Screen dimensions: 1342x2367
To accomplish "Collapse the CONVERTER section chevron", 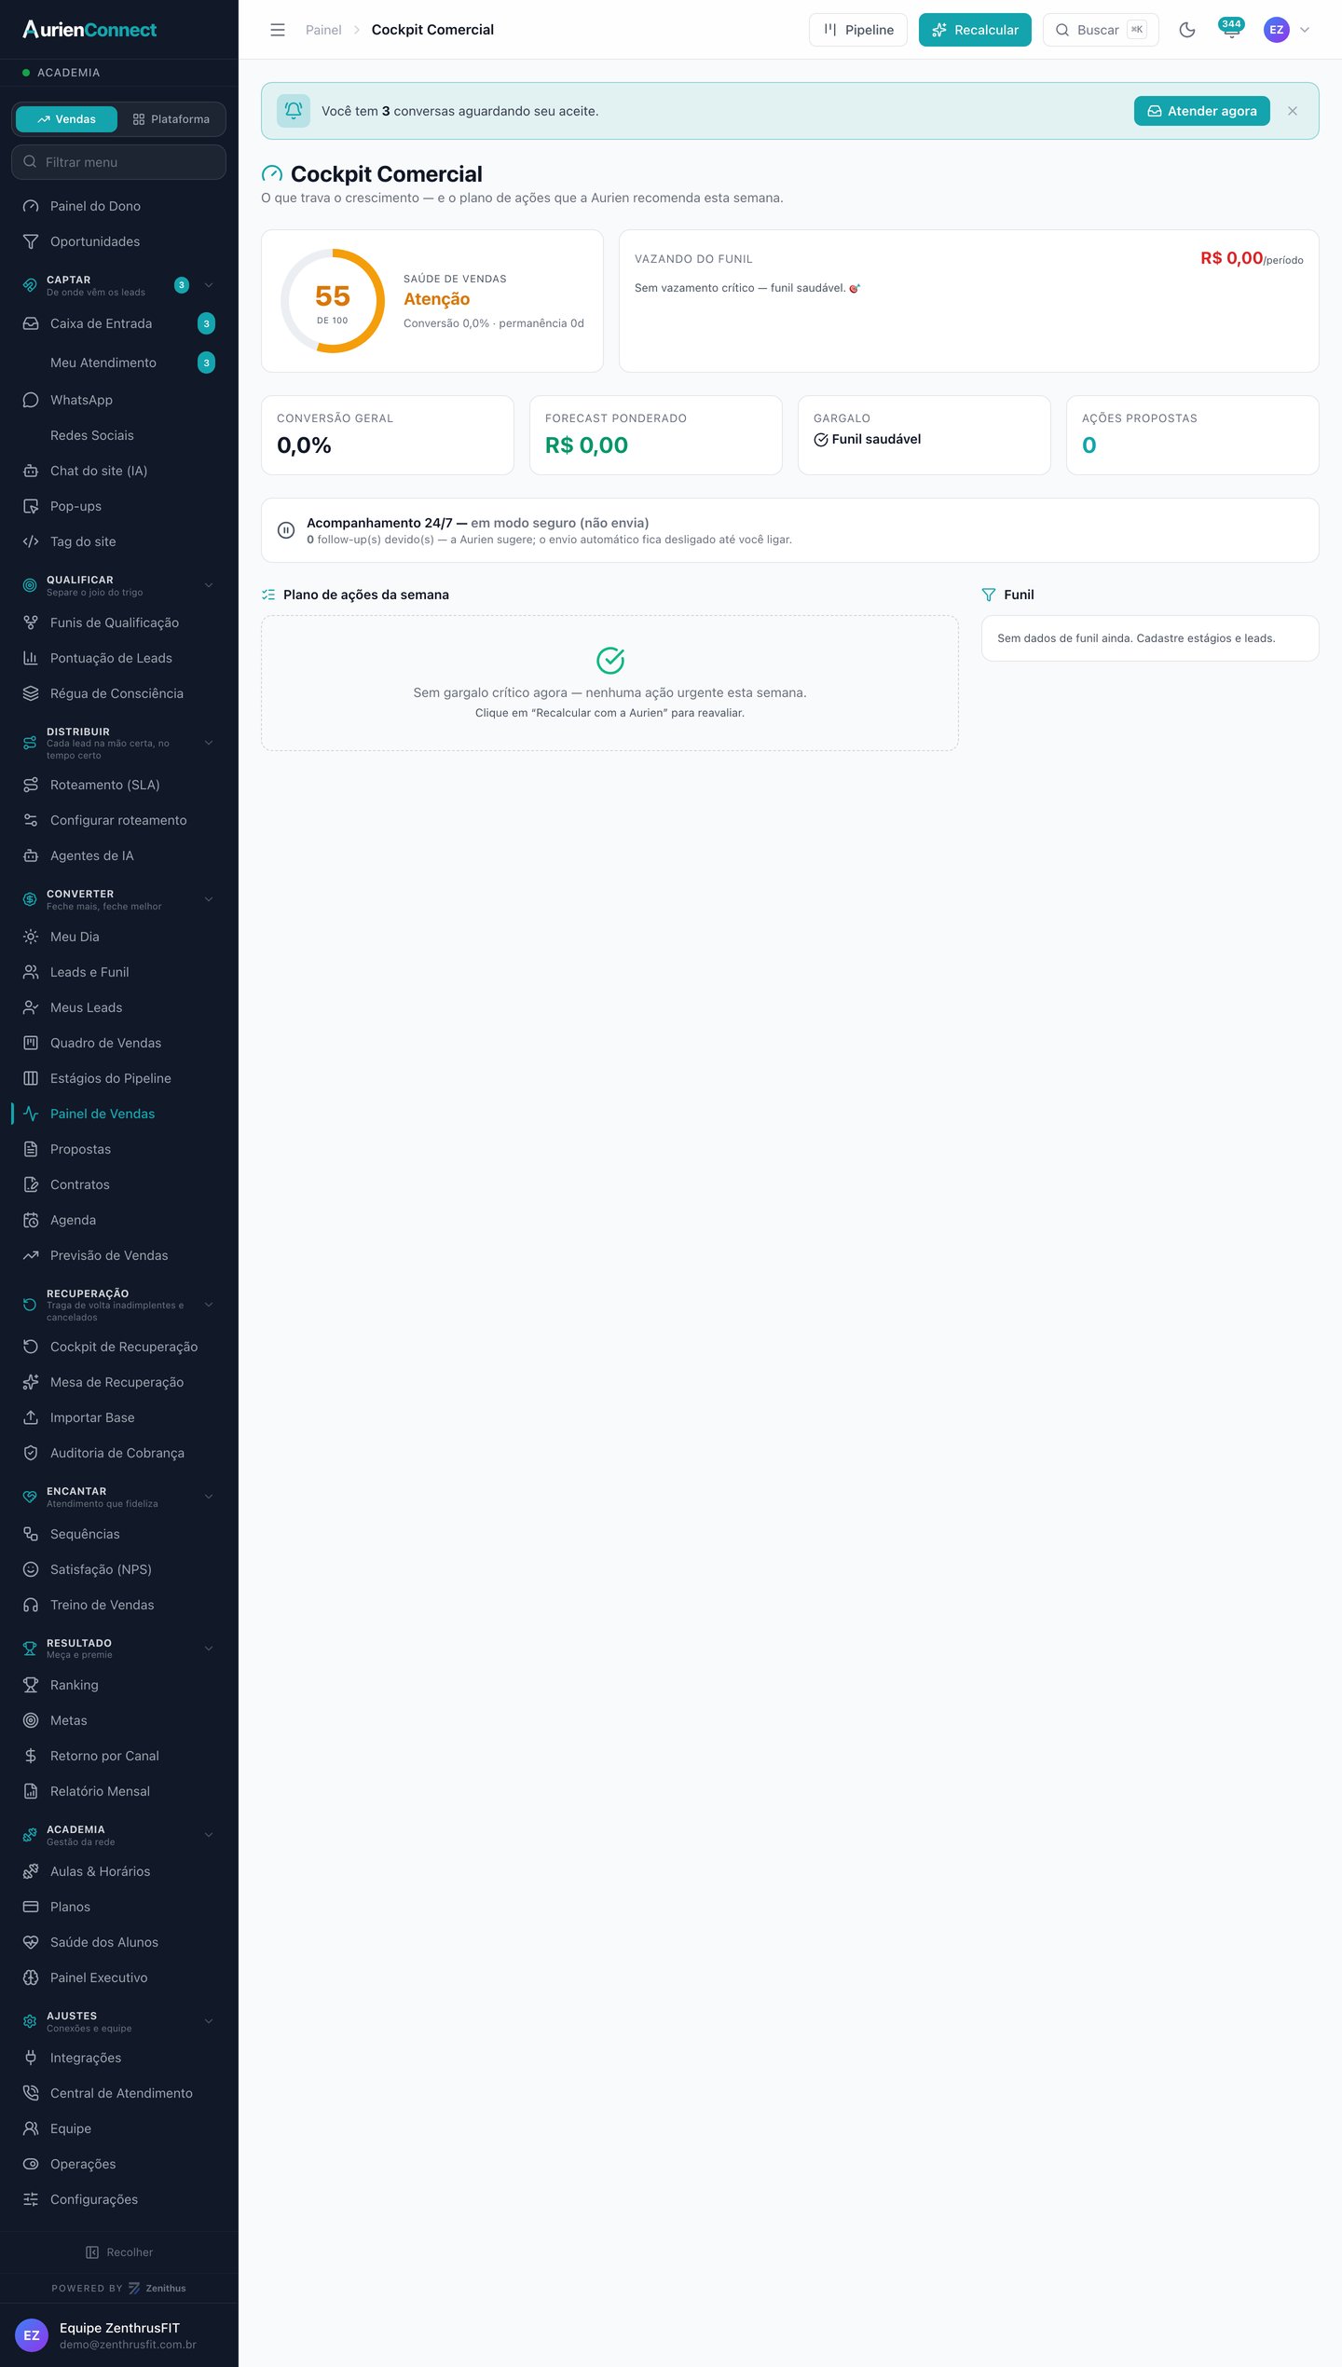I will click(x=209, y=899).
